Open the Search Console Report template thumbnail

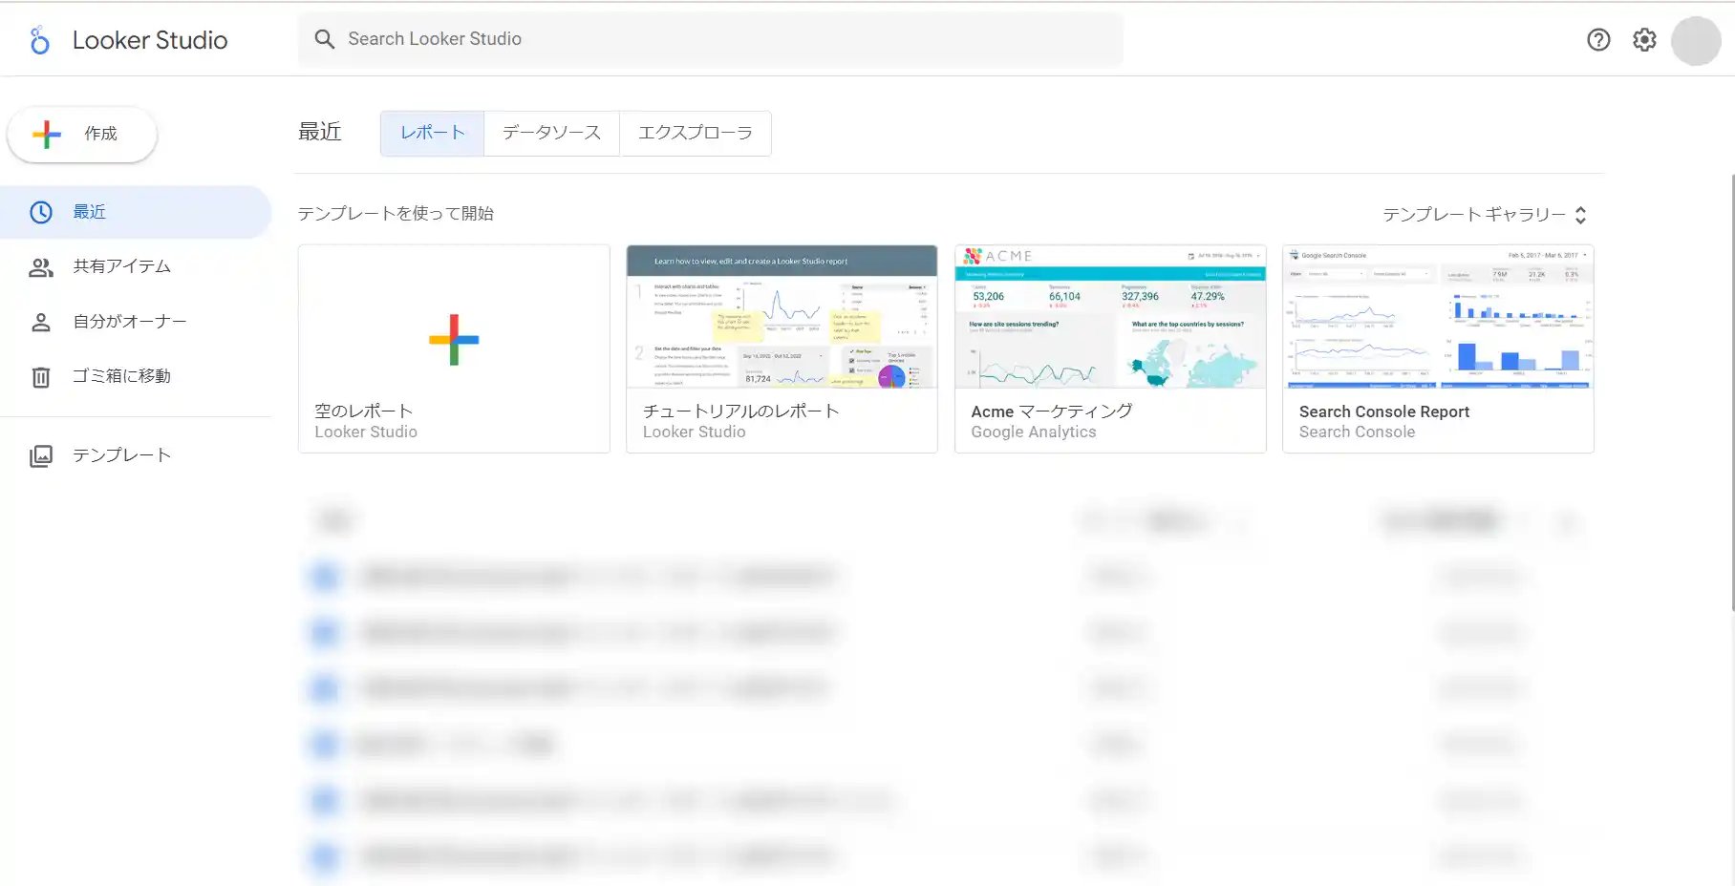pyautogui.click(x=1438, y=317)
